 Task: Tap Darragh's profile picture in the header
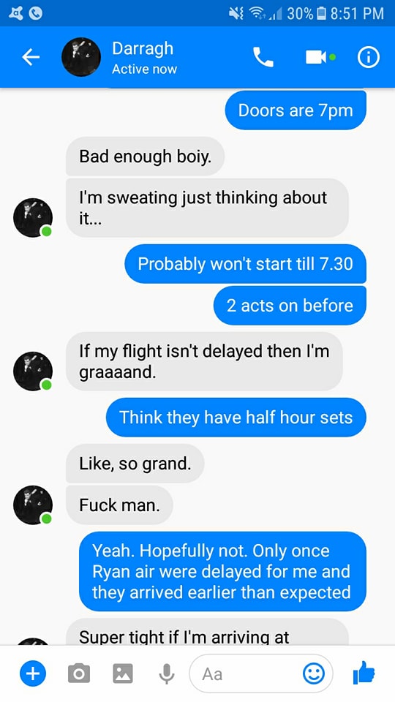click(x=81, y=57)
